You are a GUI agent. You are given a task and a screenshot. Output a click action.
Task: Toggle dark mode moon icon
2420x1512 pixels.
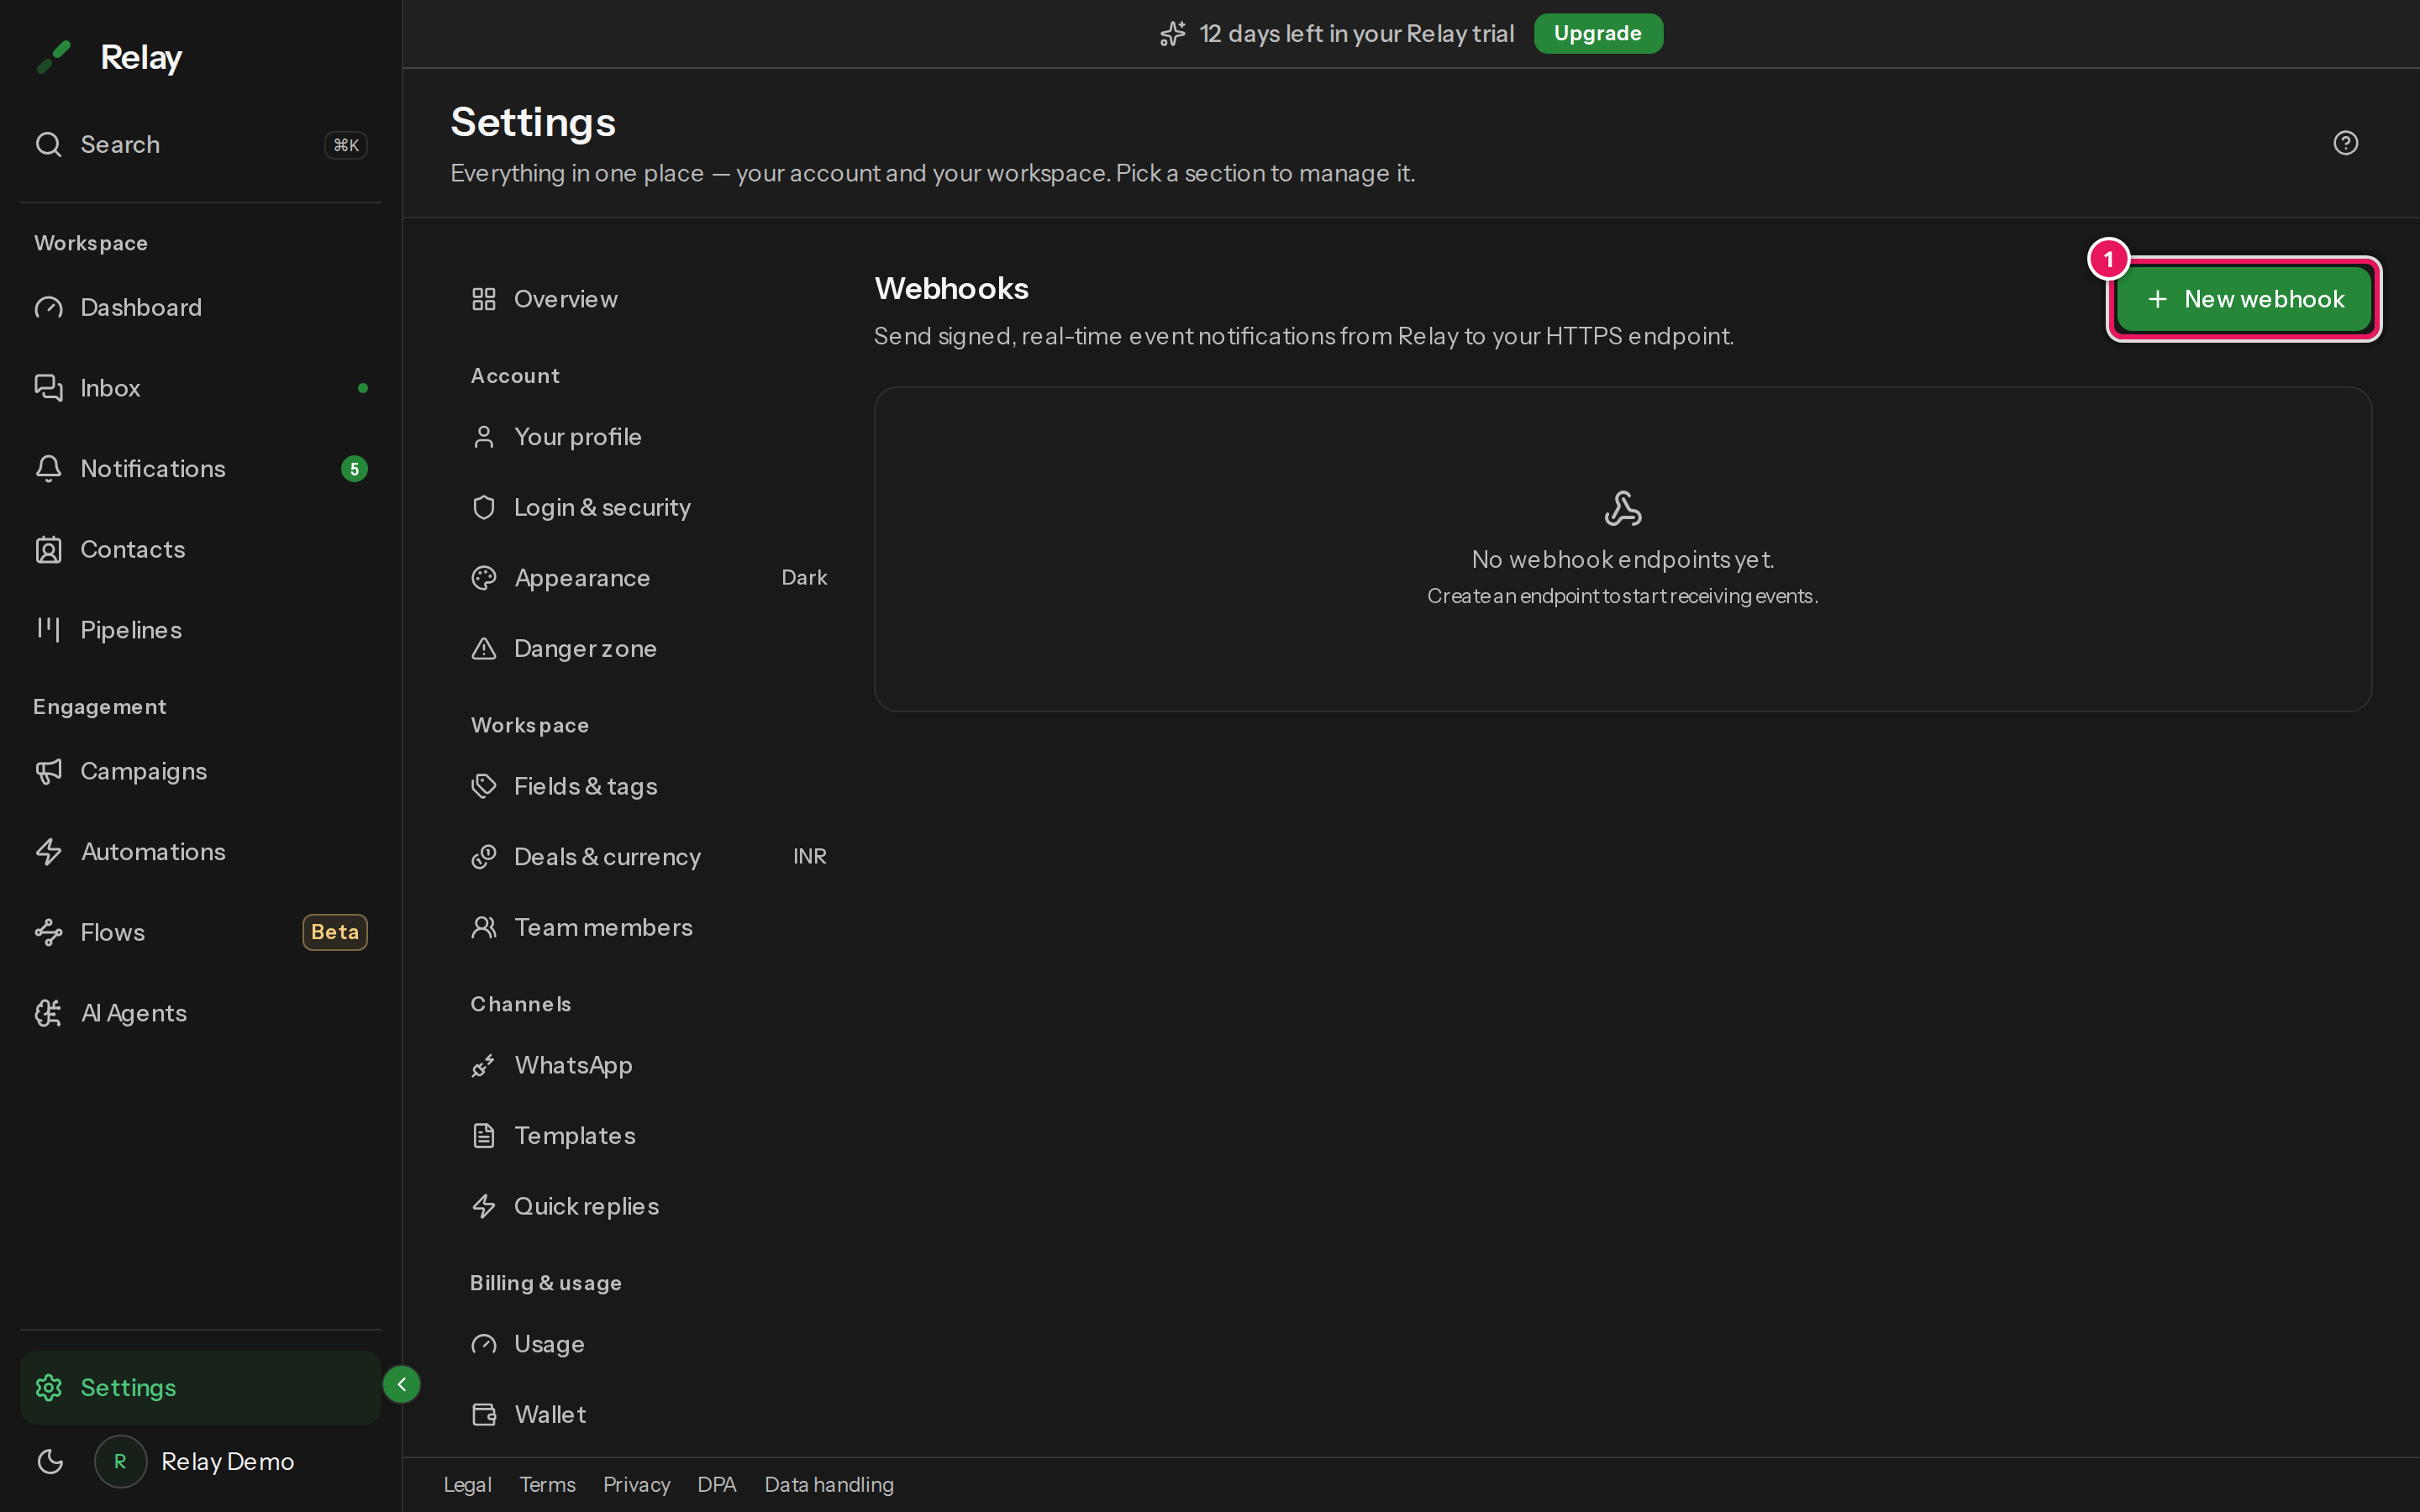(x=50, y=1462)
